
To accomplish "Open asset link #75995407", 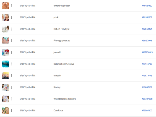I will point(147,110).
